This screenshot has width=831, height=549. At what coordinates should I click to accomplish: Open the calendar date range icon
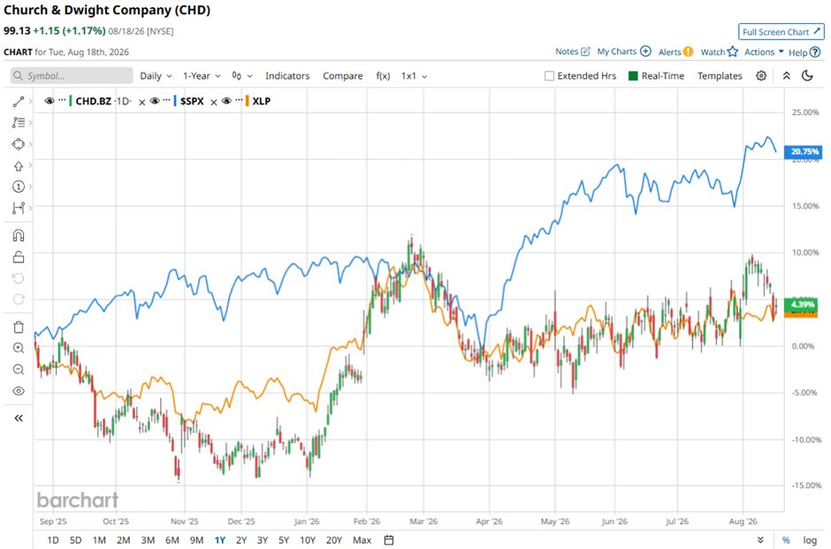pos(388,540)
